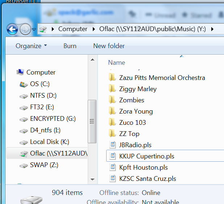Expand the arrow after Oflac breadcrumb
Image resolution: width=224 pixels, height=204 pixels.
(x=212, y=29)
